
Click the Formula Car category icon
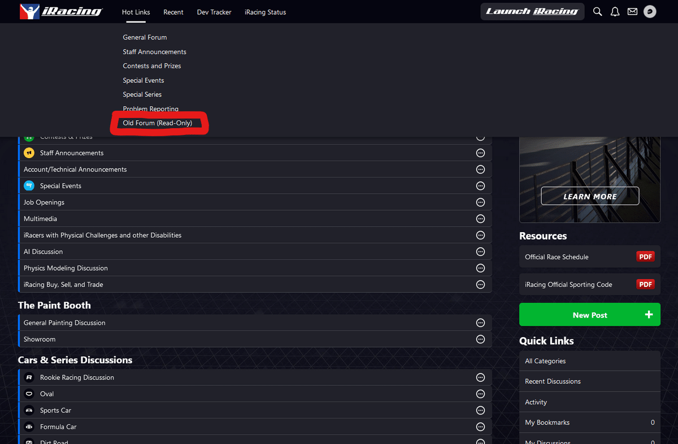click(29, 426)
